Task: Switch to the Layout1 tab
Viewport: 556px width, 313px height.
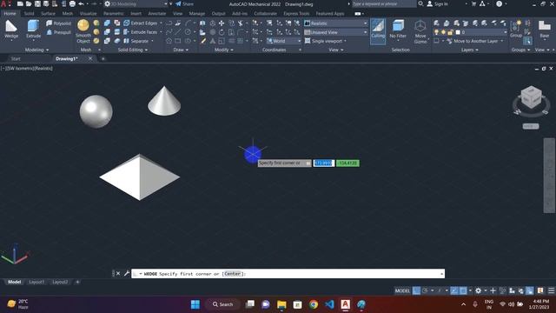Action: coord(36,282)
